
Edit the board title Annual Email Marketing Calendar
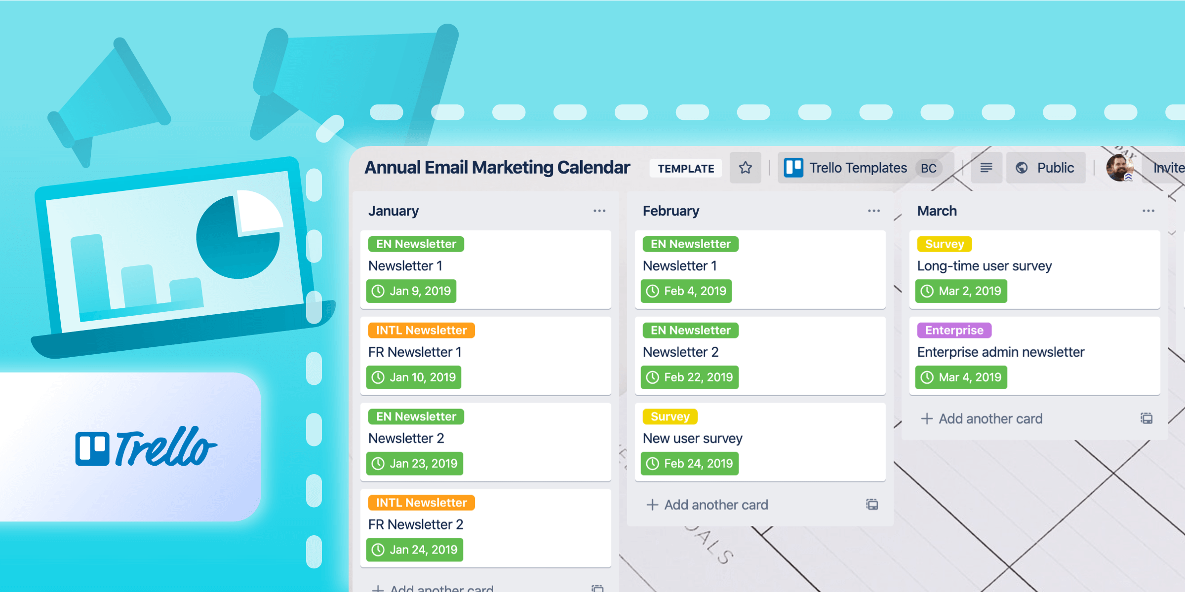coord(497,168)
